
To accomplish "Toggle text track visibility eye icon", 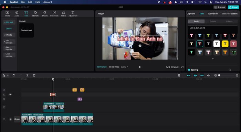I will pos(10,95).
